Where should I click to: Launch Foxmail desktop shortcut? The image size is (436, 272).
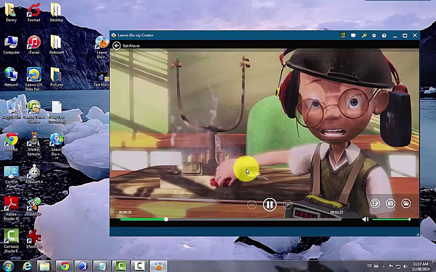point(34,12)
